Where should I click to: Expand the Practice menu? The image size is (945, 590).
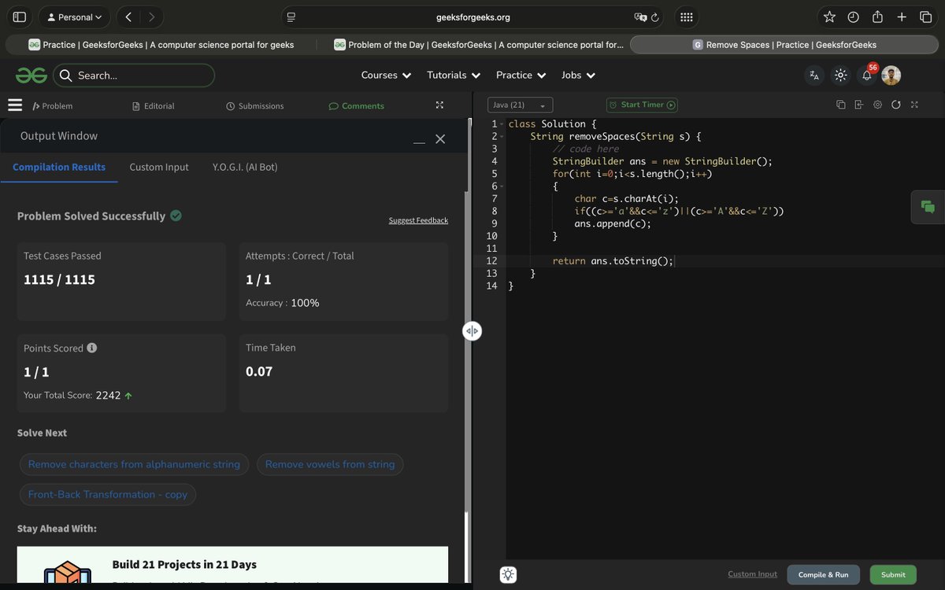click(521, 76)
